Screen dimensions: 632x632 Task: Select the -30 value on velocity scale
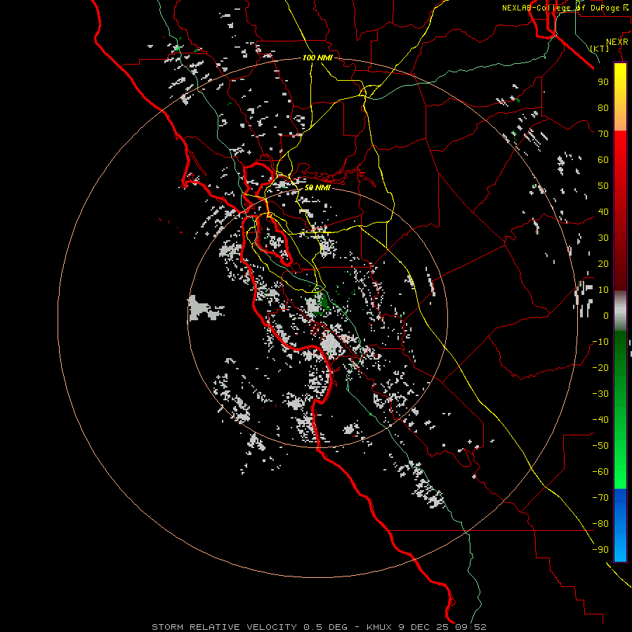pos(600,394)
